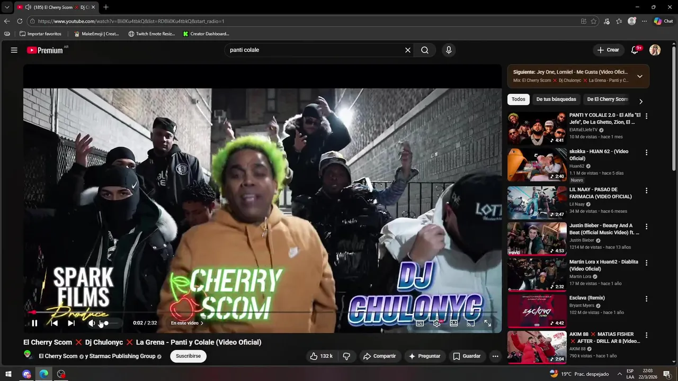Open Copilot Chat in browser

click(663, 21)
